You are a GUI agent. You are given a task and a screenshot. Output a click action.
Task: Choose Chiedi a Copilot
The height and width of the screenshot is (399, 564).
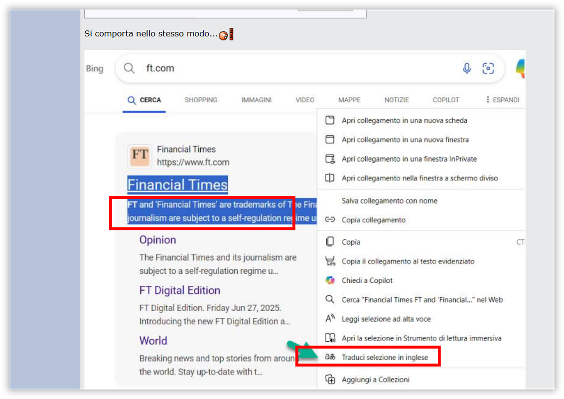tap(421, 280)
